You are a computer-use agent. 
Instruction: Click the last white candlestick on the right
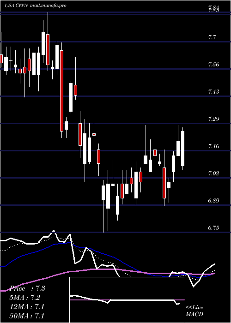(x=182, y=149)
